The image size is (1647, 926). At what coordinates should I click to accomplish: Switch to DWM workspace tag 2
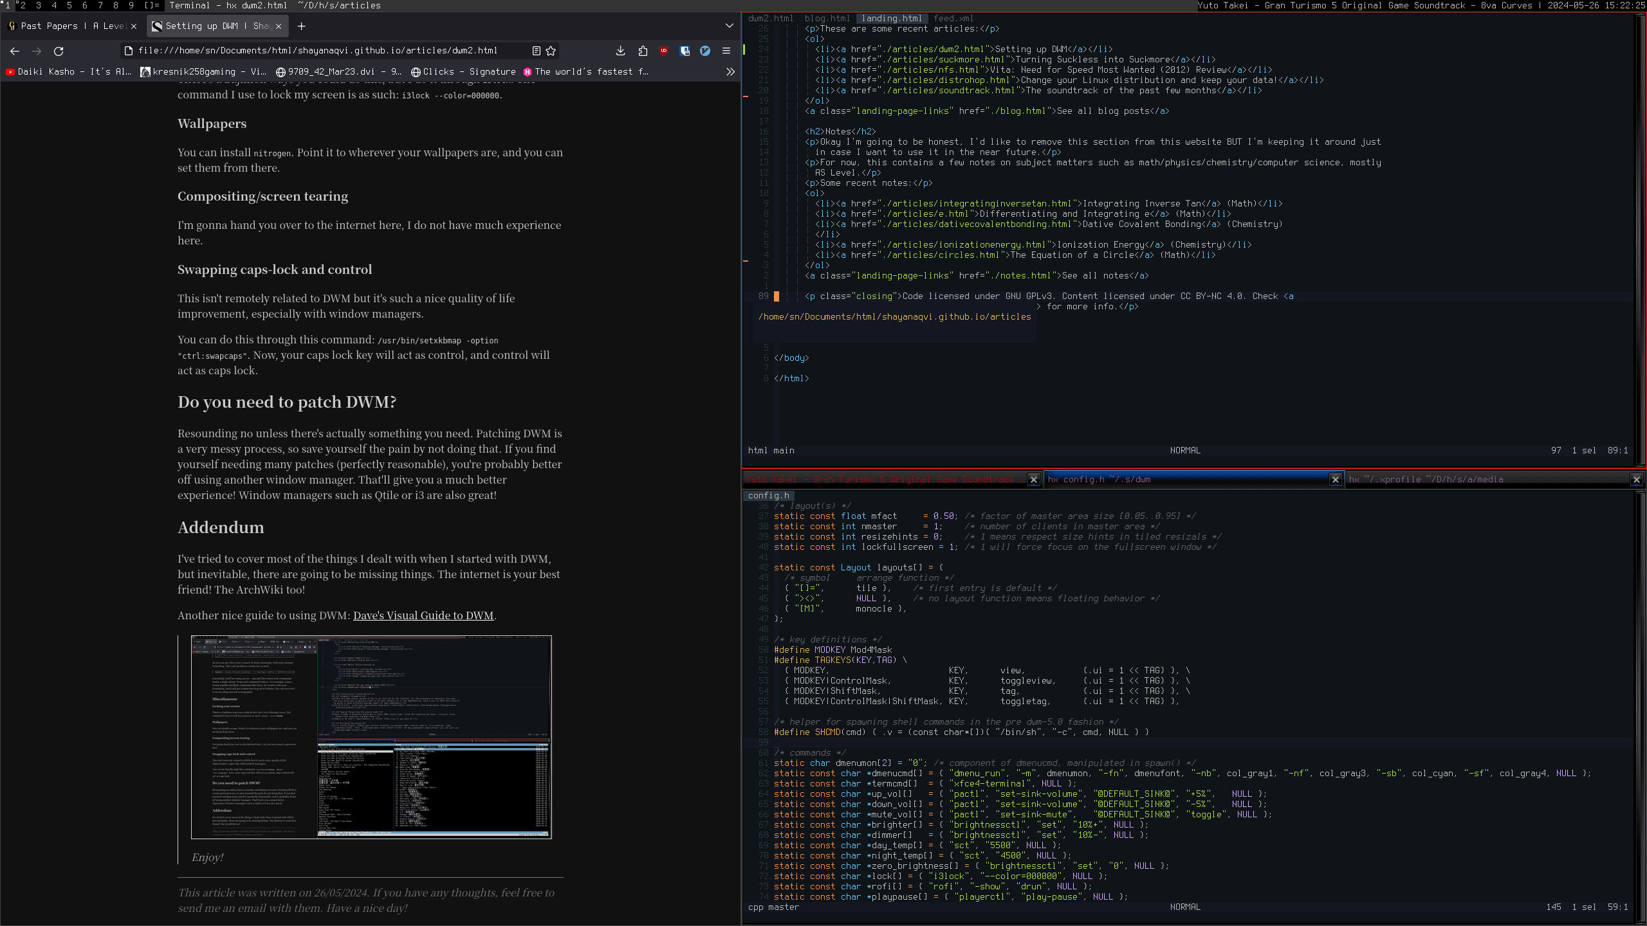[23, 5]
